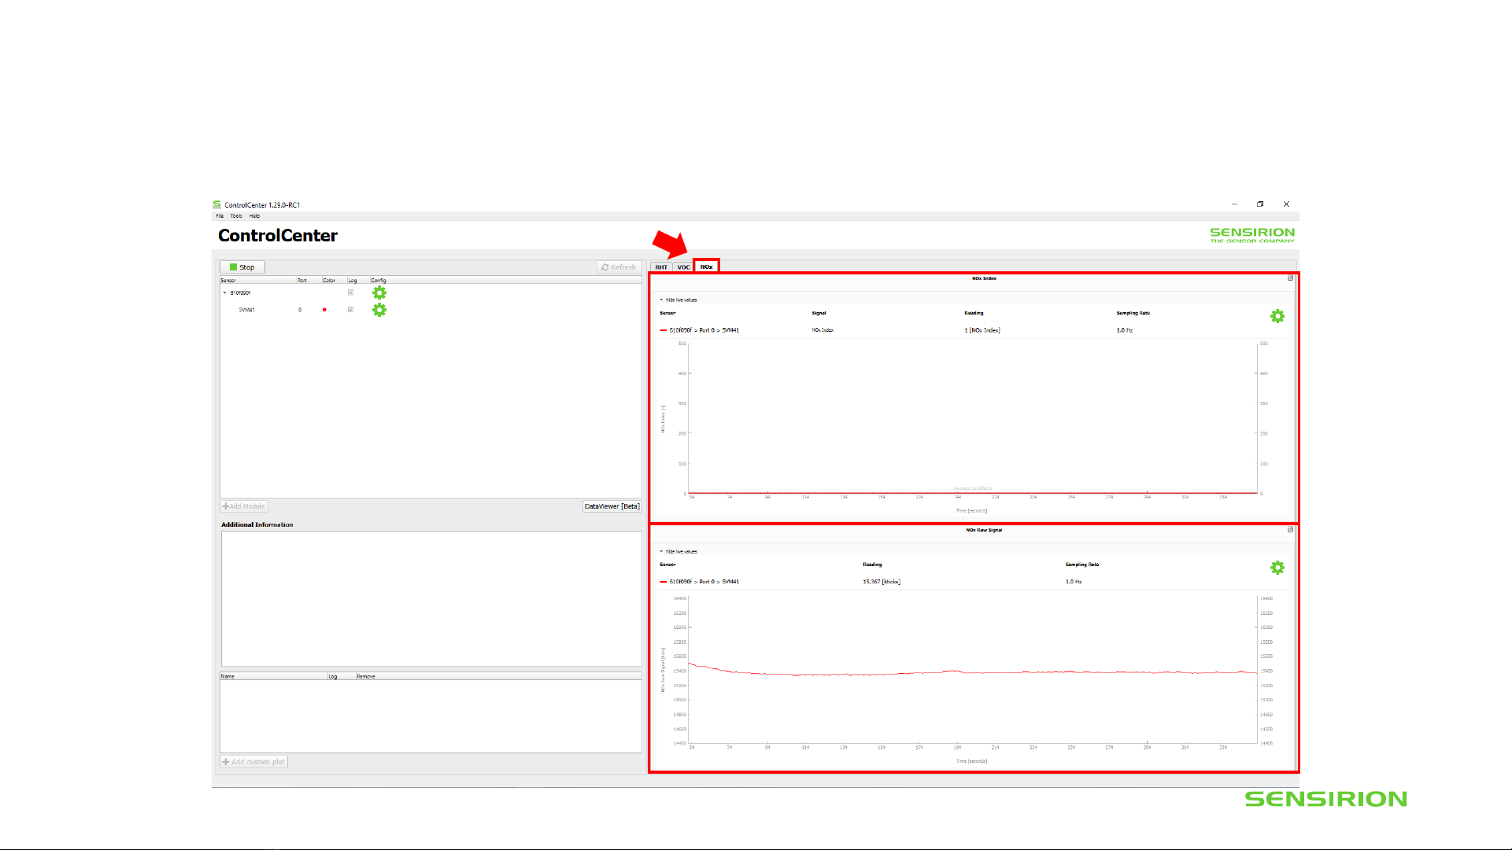This screenshot has height=850, width=1512.
Task: Collapse the 610f090f device tree node
Action: (224, 293)
